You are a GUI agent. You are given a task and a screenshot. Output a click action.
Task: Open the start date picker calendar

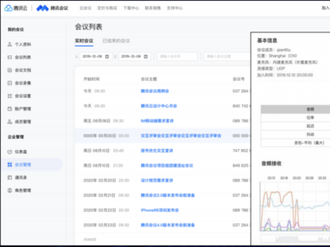[109, 56]
